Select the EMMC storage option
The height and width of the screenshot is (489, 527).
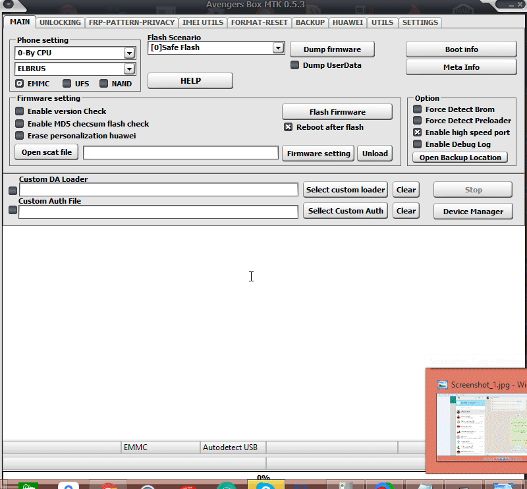[20, 84]
